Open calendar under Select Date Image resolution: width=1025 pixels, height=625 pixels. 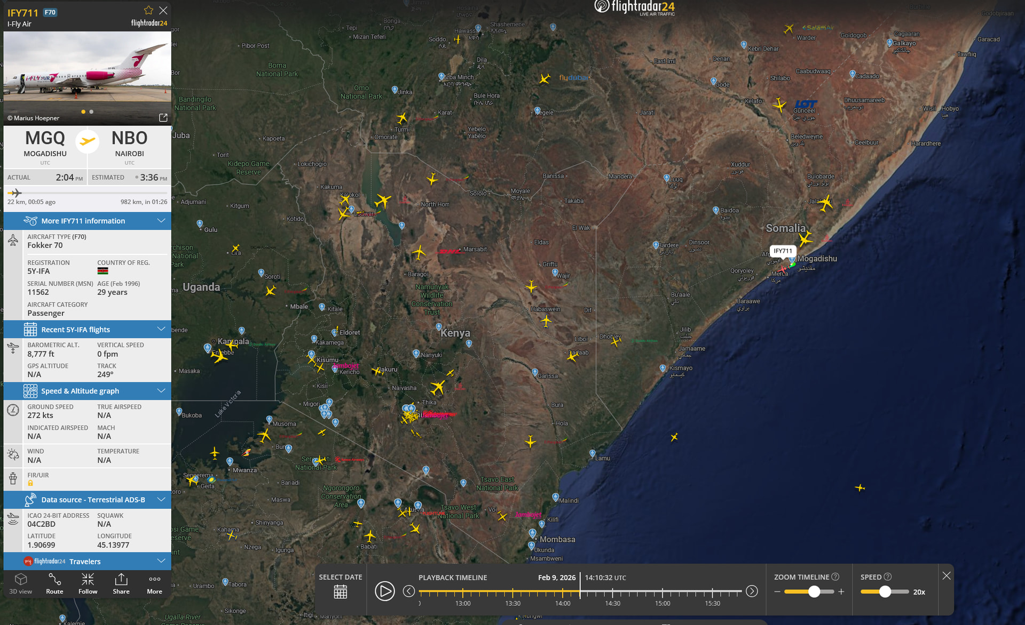pos(341,592)
